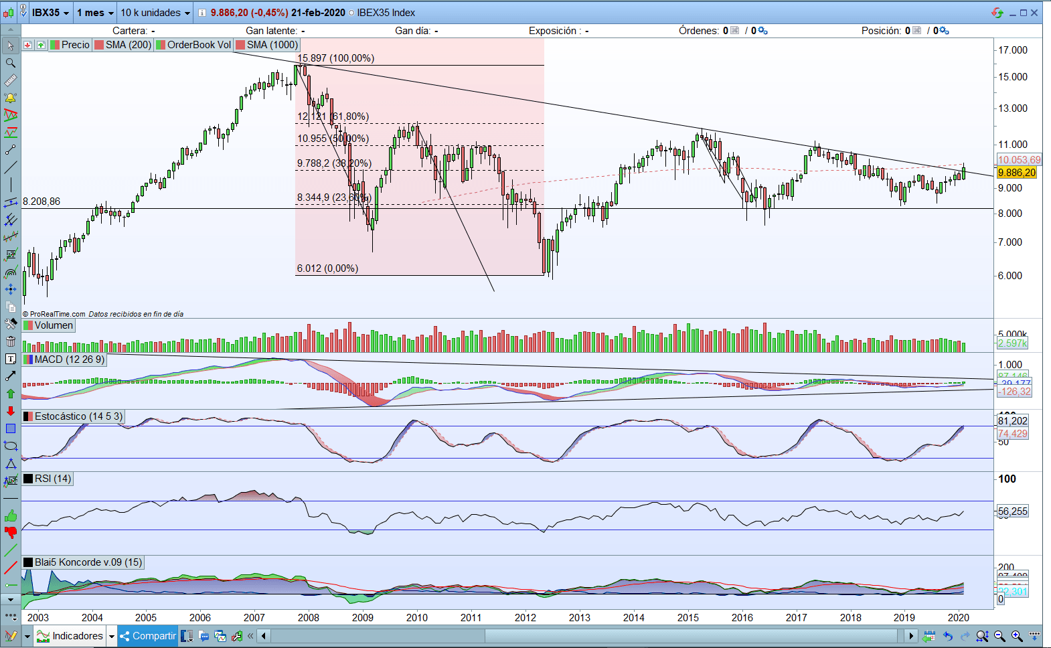The width and height of the screenshot is (1051, 648).
Task: Select the magnifier zoom tool in sidebar
Action: click(x=10, y=63)
